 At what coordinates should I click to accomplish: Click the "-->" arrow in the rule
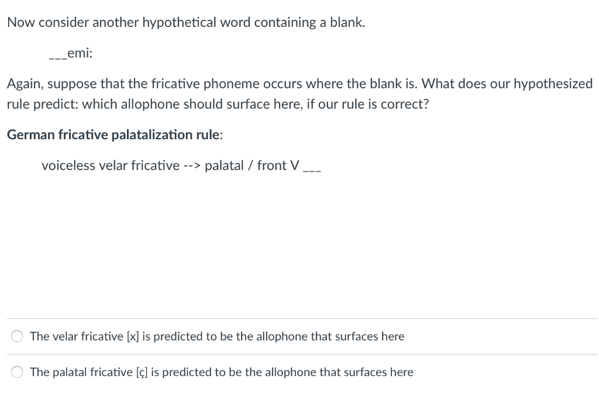click(192, 166)
